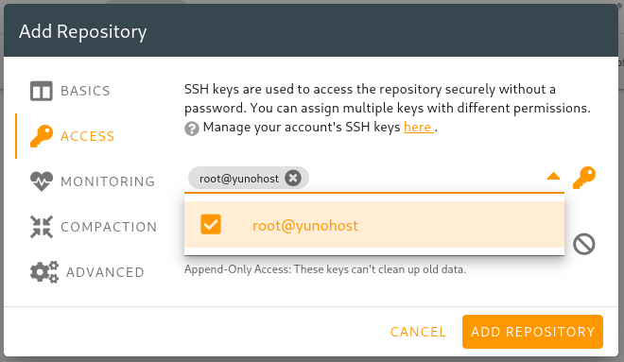Viewport: 624px width, 362px height.
Task: Click the Advanced gears icon
Action: tap(44, 272)
